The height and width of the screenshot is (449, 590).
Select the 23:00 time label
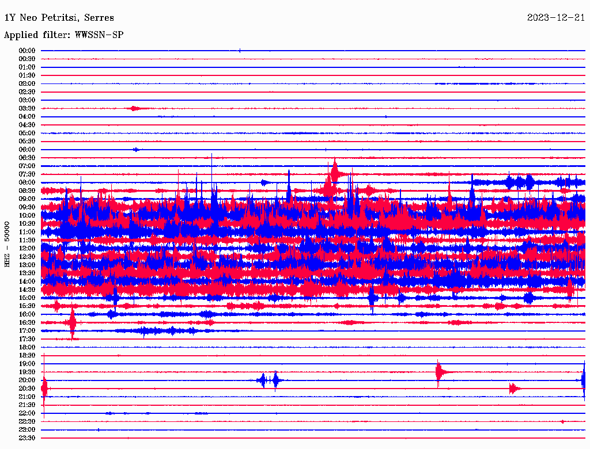[27, 430]
